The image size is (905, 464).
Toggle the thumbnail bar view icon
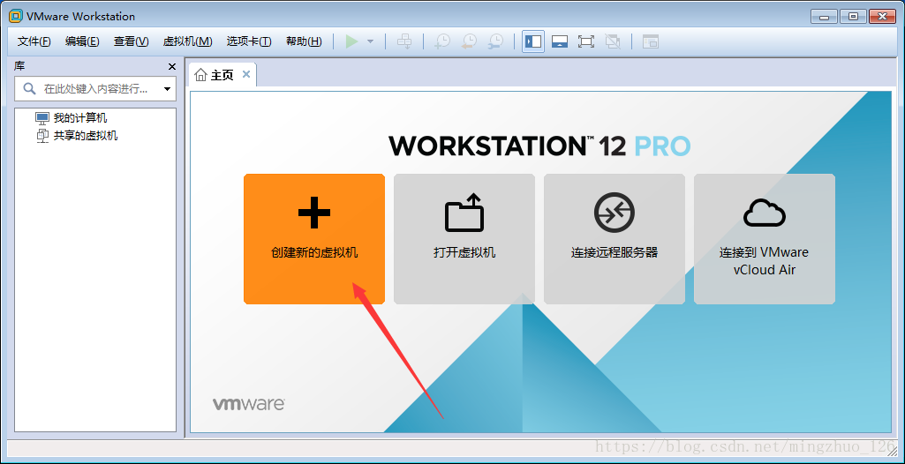(559, 41)
